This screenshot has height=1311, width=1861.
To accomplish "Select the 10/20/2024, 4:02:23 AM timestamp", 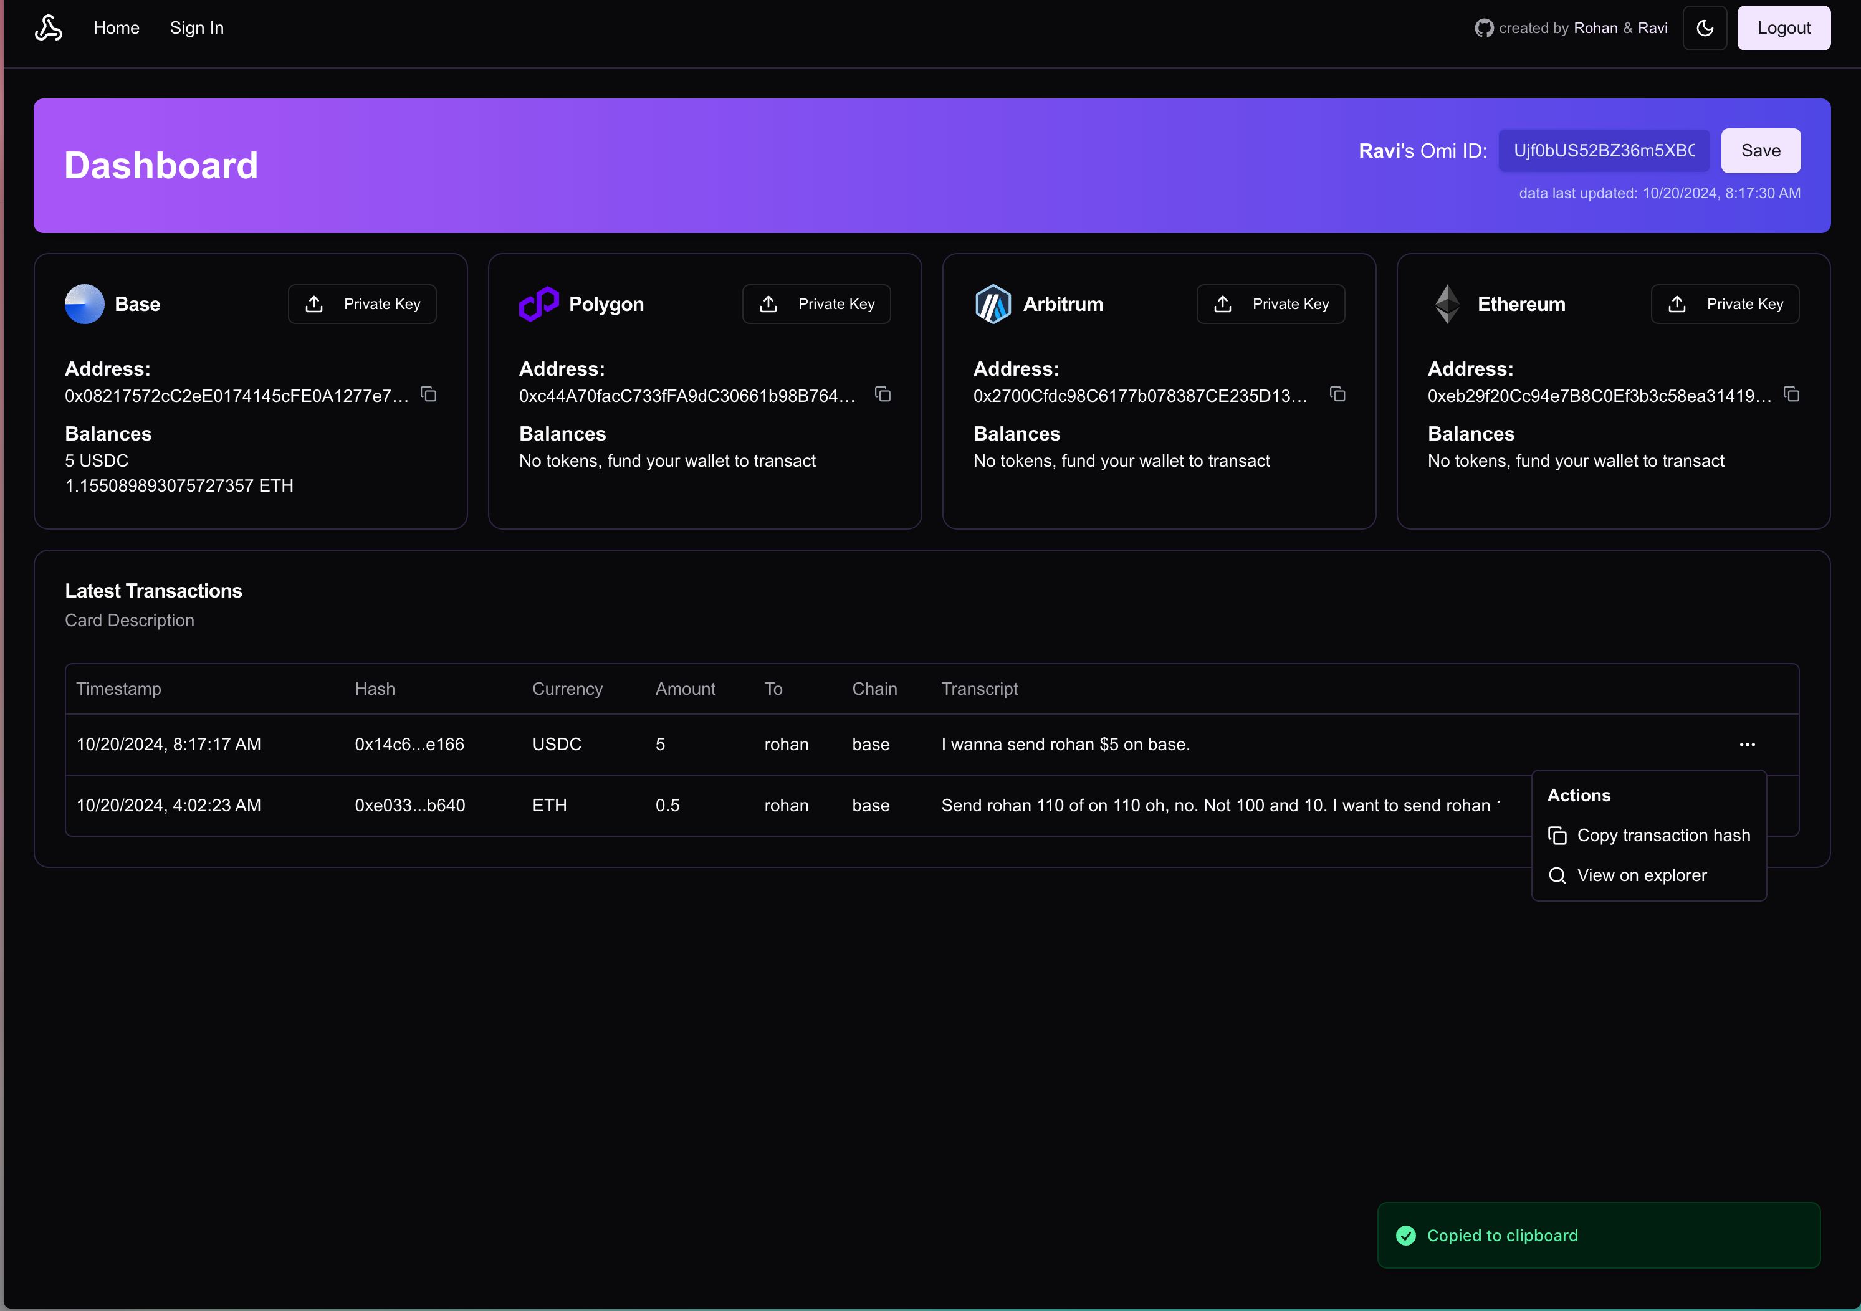I will point(169,806).
